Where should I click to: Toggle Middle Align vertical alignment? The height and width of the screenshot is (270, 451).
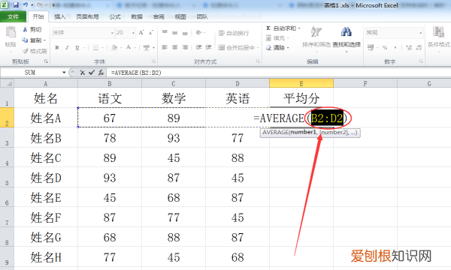[x=175, y=33]
